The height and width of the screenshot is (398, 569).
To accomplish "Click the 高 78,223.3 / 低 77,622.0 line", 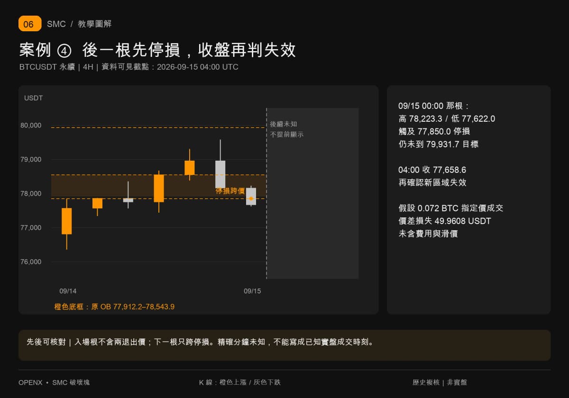I will click(447, 119).
